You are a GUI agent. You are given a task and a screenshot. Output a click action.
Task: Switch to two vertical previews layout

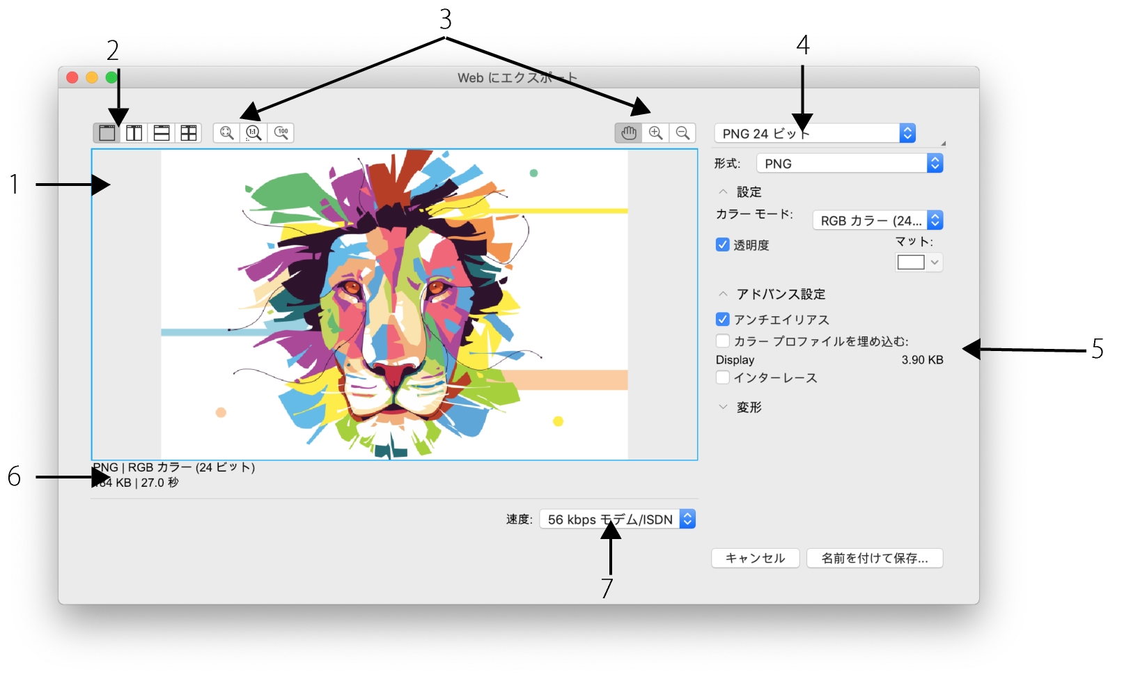pyautogui.click(x=134, y=133)
